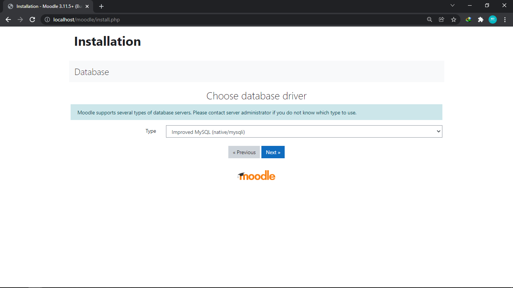This screenshot has width=513, height=288.
Task: Open zoom magnifier icon in address bar
Action: click(430, 19)
